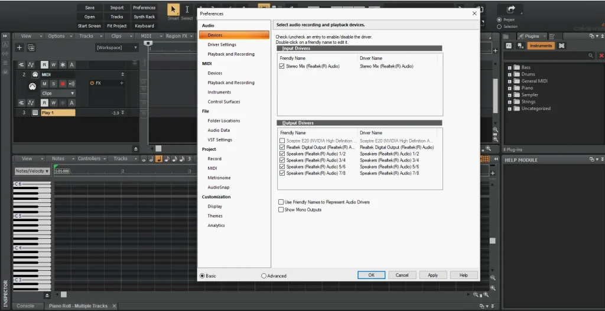
Task: Select the eighth note duration icon
Action: [167, 159]
